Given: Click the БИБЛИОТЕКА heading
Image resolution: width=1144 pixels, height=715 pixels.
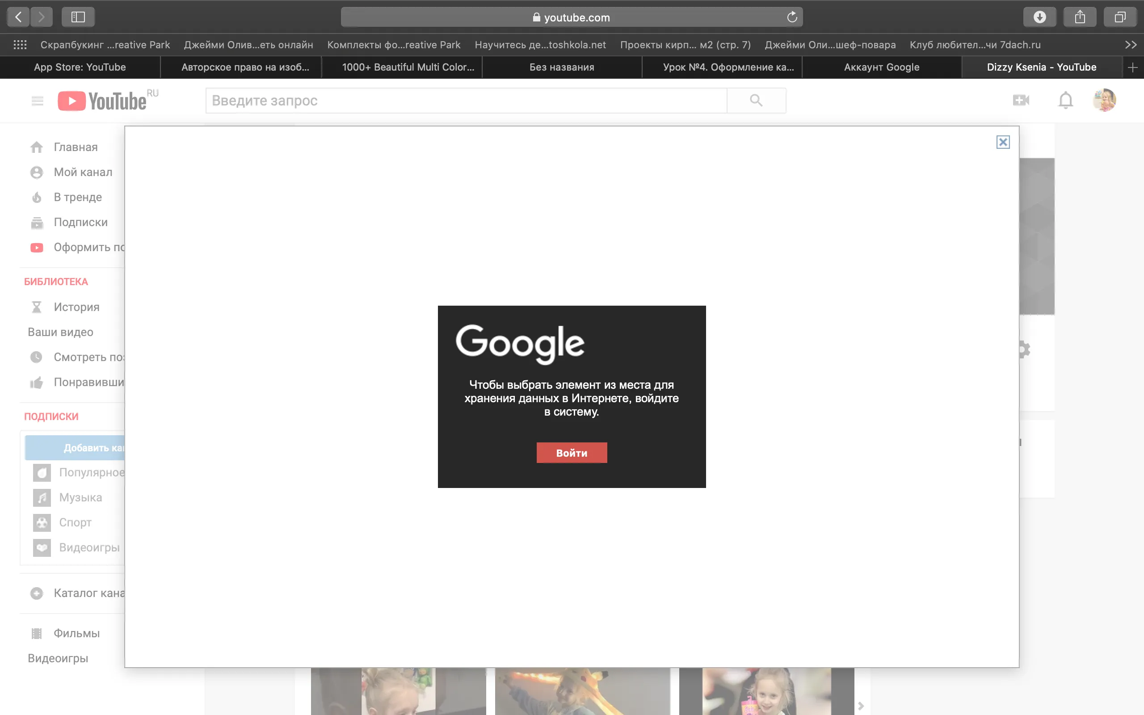Looking at the screenshot, I should 56,282.
